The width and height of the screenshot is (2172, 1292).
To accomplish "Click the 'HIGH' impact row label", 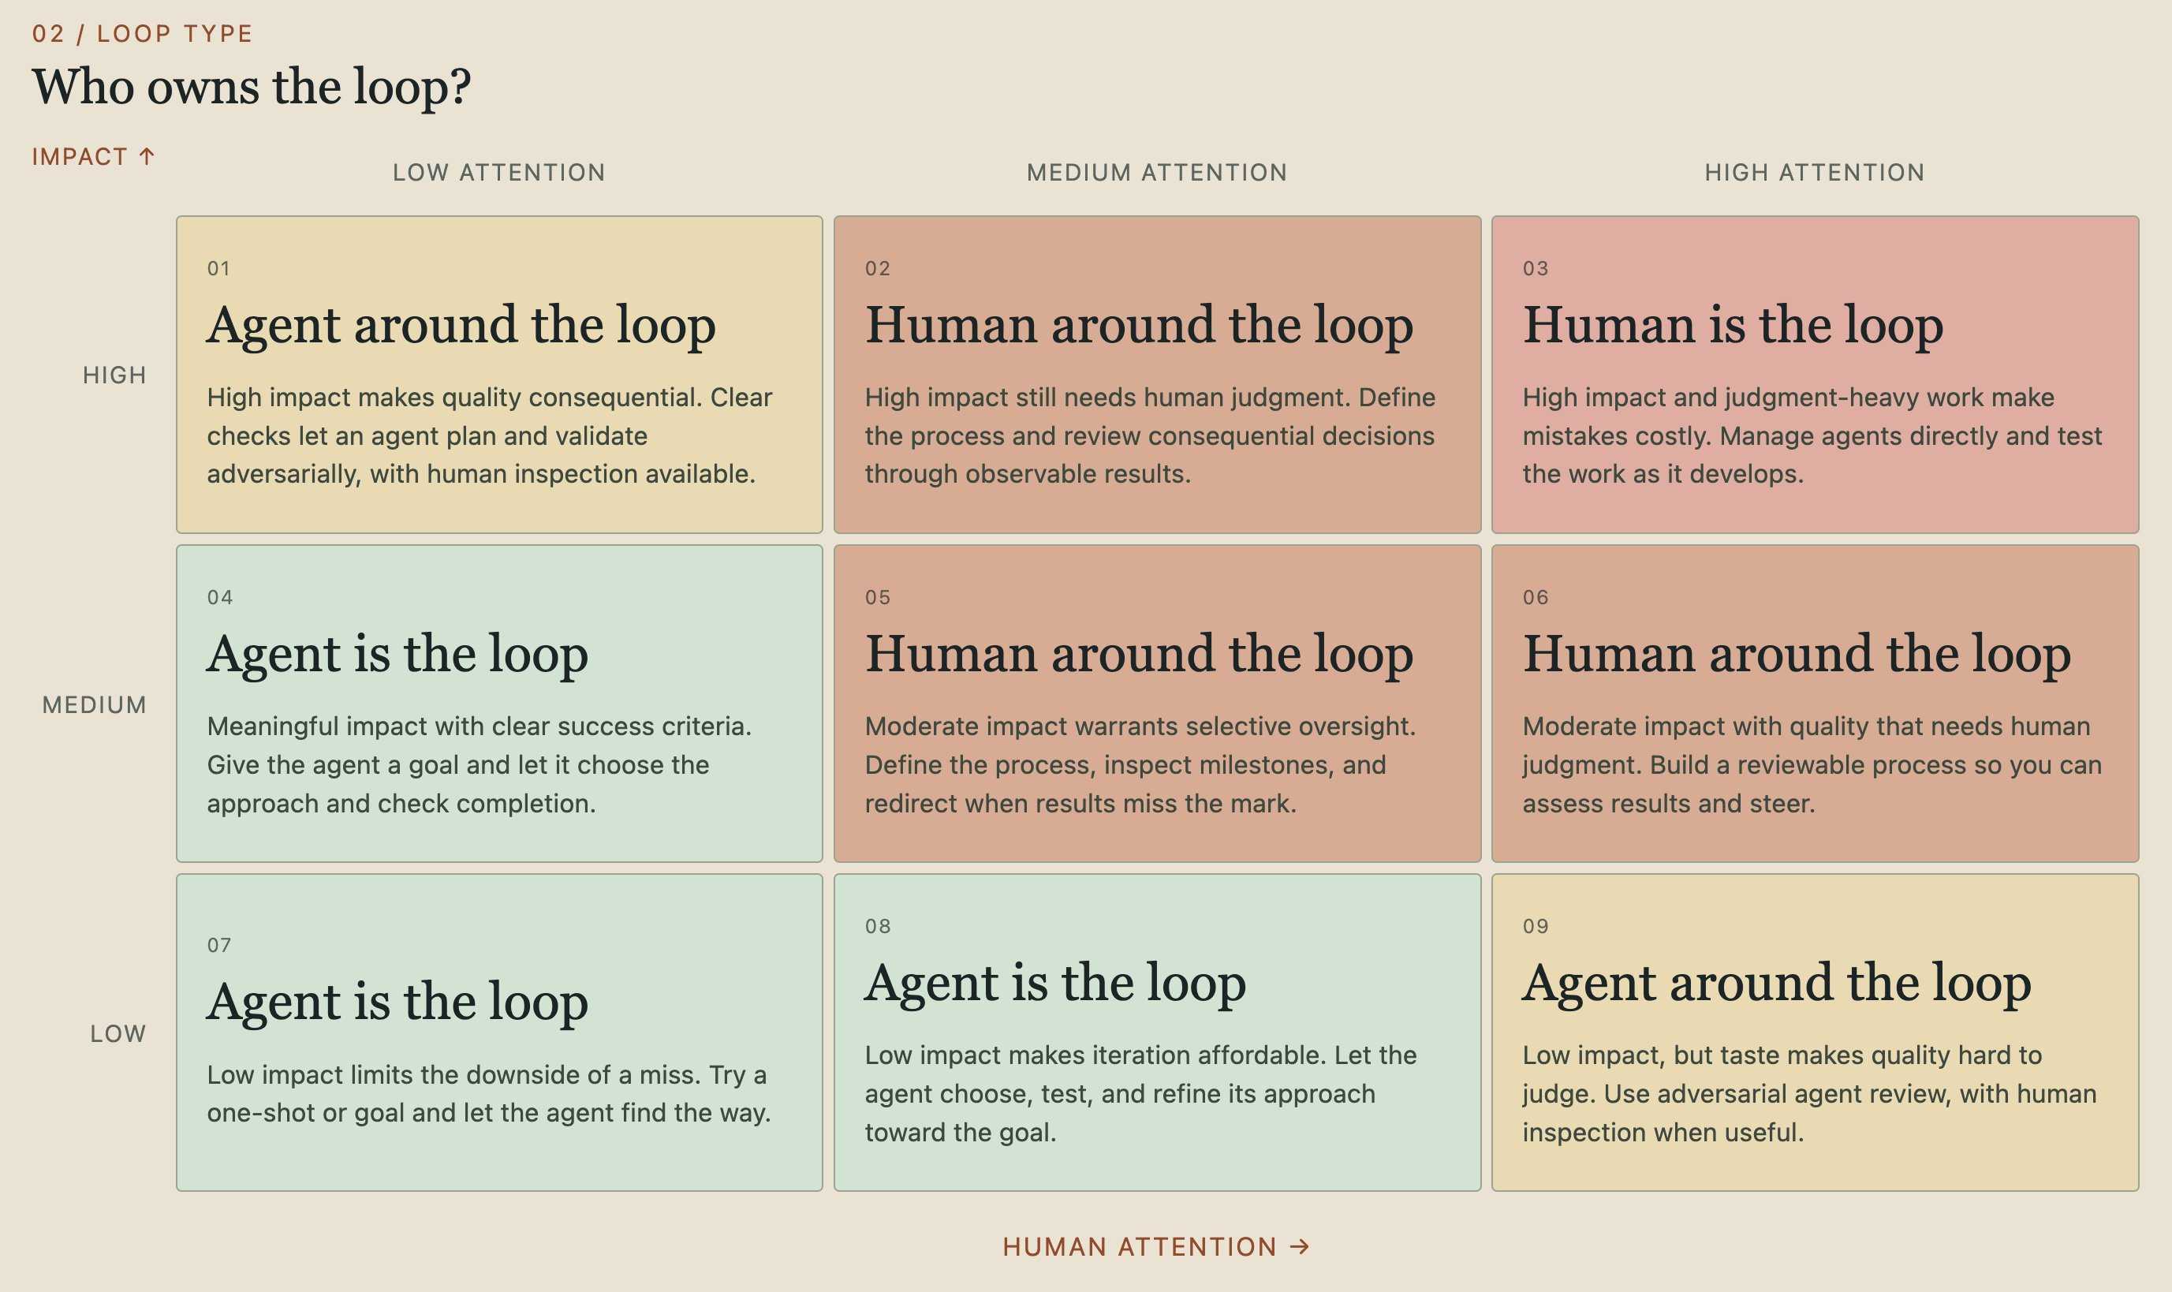I will coord(114,375).
